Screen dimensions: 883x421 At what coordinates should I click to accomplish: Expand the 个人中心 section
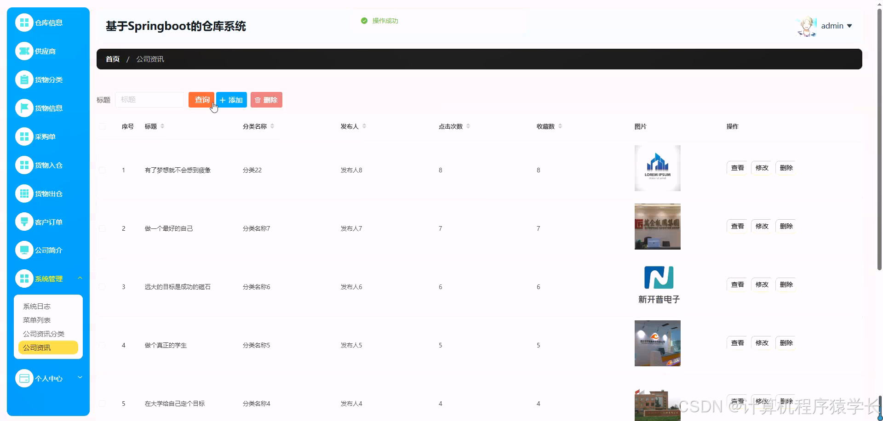click(48, 378)
